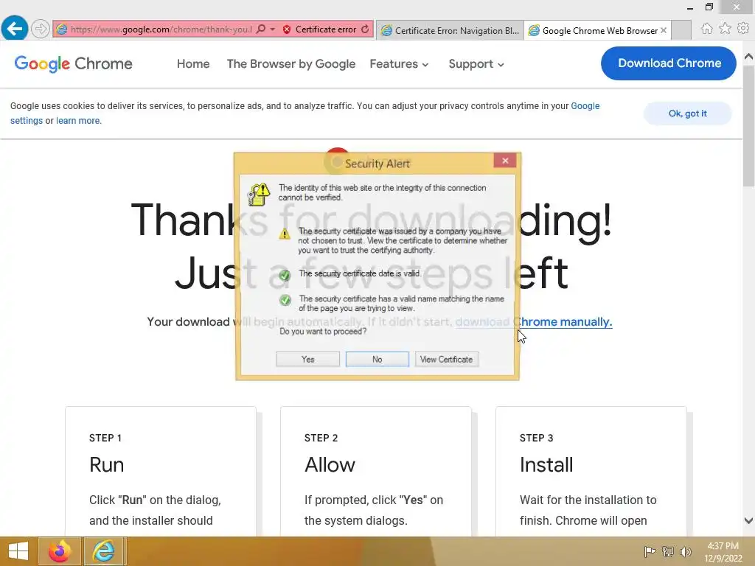755x566 pixels.
Task: Expand the Support dropdown menu
Action: 476,63
